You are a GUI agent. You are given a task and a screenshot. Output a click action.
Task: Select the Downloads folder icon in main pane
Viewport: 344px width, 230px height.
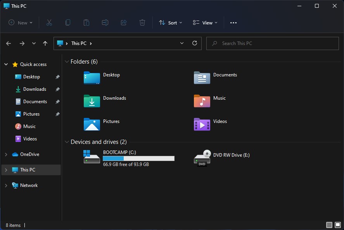[x=92, y=101]
